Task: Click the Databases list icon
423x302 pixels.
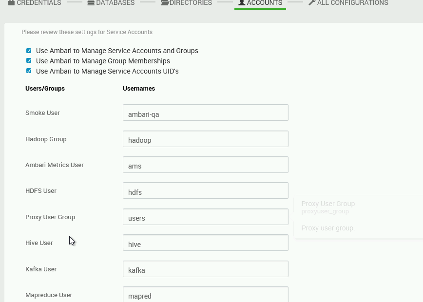Action: tap(91, 3)
